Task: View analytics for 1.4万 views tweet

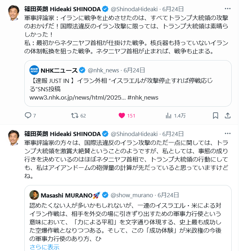Action: tap(169, 116)
